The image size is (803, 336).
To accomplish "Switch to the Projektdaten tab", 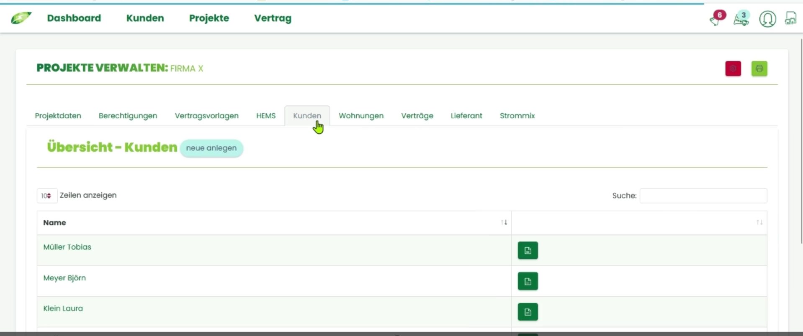I will coord(58,116).
